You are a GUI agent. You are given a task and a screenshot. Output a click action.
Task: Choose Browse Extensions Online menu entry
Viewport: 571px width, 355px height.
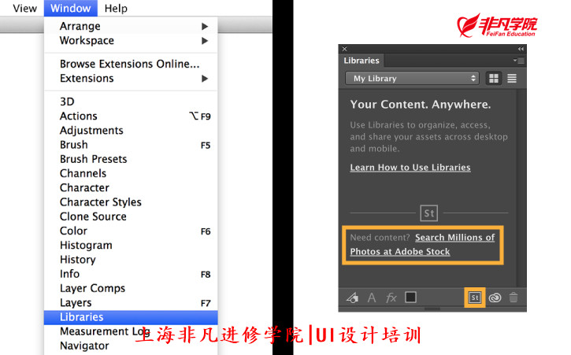pos(131,64)
